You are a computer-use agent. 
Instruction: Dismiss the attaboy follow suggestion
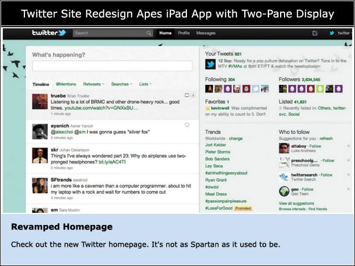point(348,146)
